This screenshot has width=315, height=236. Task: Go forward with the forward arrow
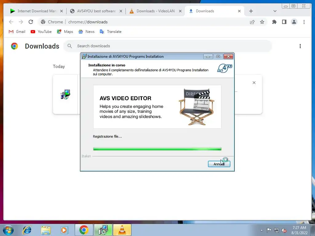pos(21,22)
